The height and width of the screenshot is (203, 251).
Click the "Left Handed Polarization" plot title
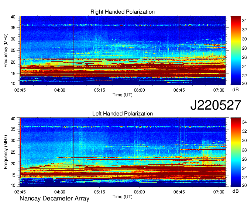point(123,114)
